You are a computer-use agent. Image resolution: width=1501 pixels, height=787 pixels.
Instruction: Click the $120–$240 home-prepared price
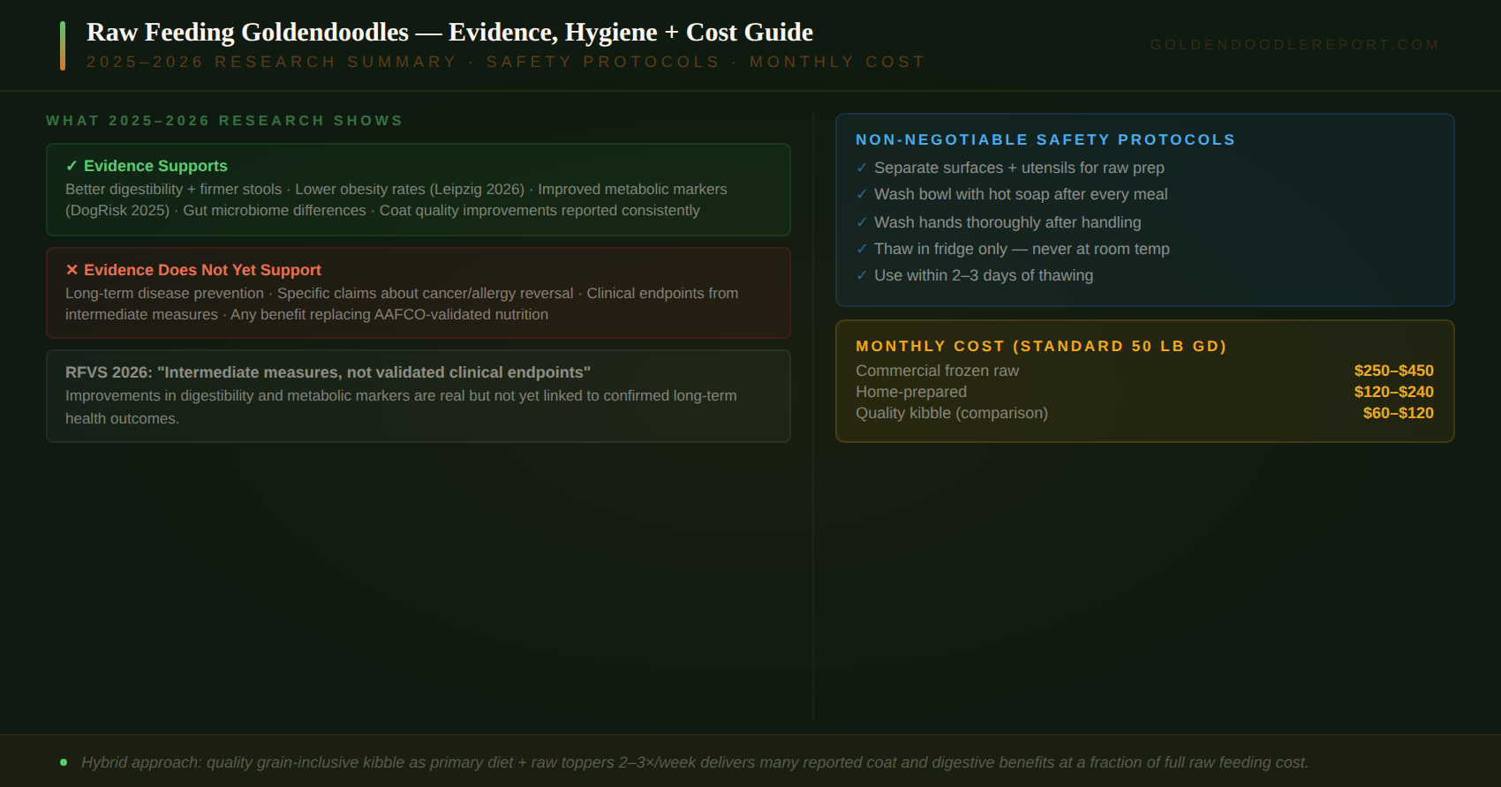[x=1393, y=392]
